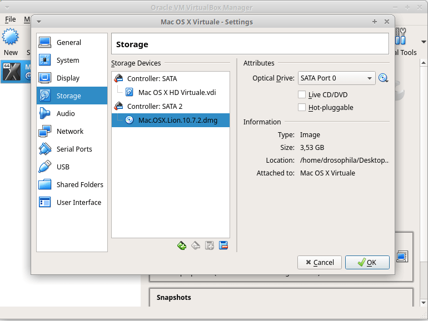Click the Network computers icon
This screenshot has height=321, width=428.
pos(45,131)
